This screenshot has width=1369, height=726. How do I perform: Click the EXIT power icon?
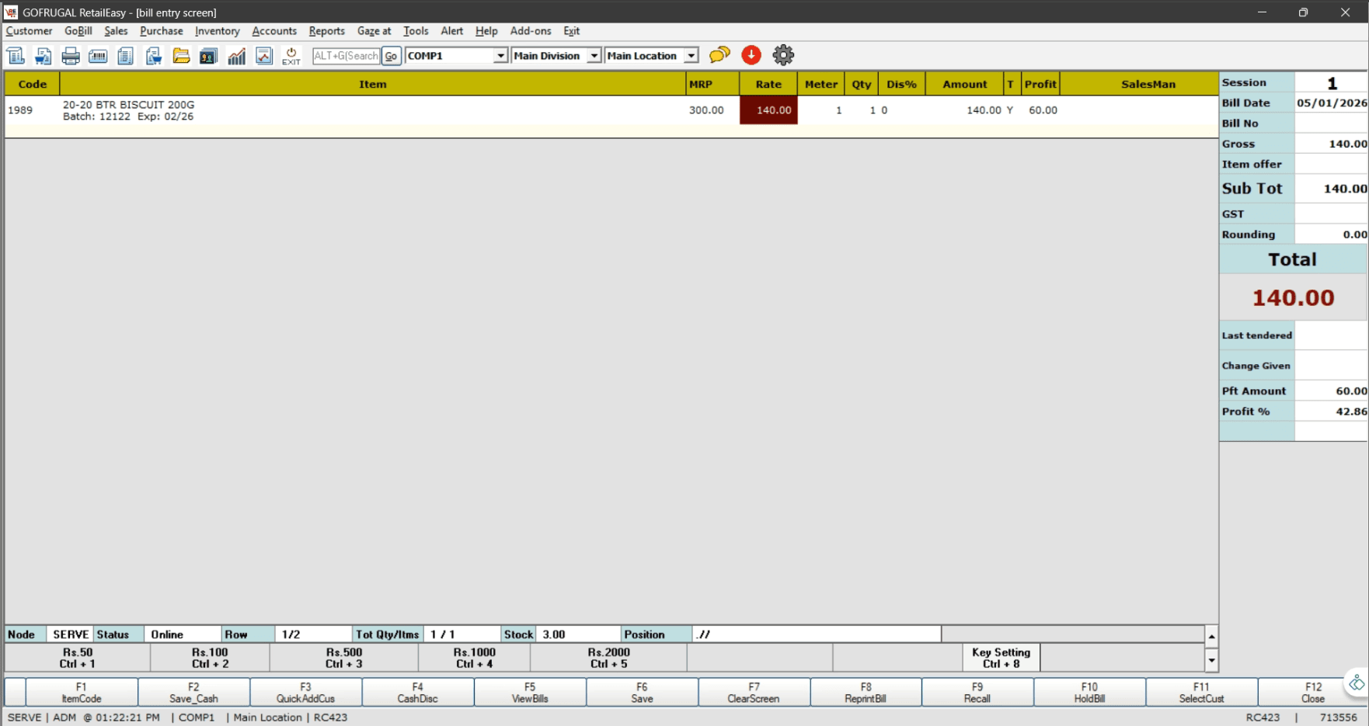pos(291,56)
